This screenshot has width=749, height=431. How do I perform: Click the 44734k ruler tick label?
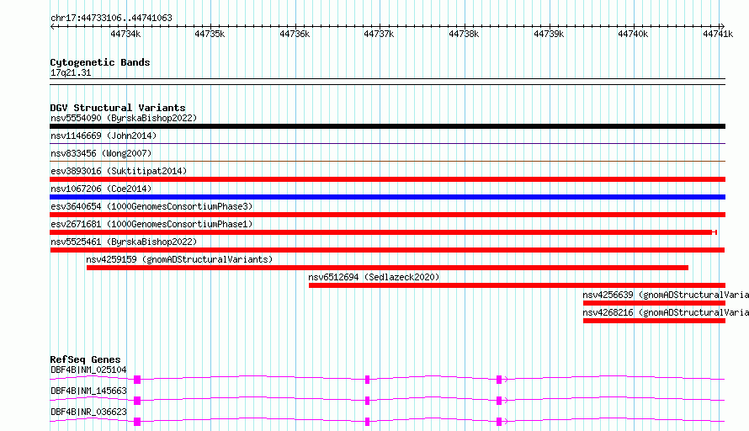[125, 34]
